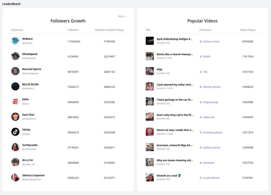Open the sk8bord b influencer link
The width and height of the screenshot is (271, 195).
209,117
